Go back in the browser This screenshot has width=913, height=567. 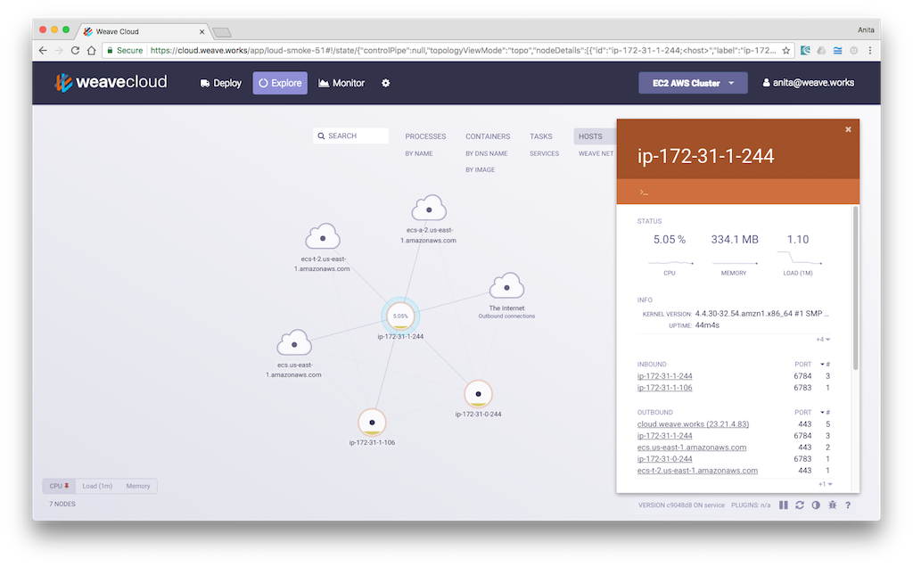coord(43,51)
